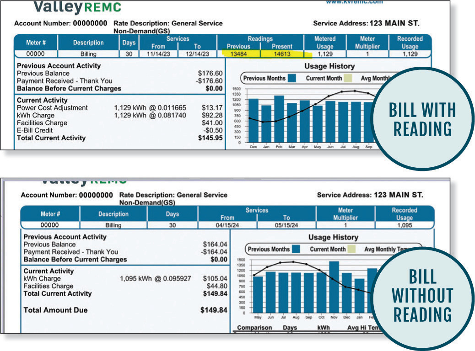Click the blue Previous Months swatch in top legend

point(292,78)
